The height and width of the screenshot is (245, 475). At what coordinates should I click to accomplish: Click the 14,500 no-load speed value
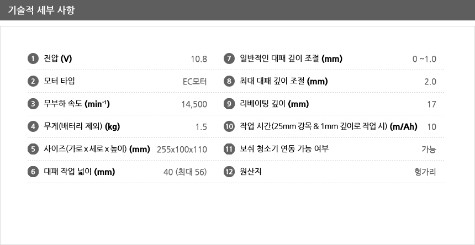194,104
